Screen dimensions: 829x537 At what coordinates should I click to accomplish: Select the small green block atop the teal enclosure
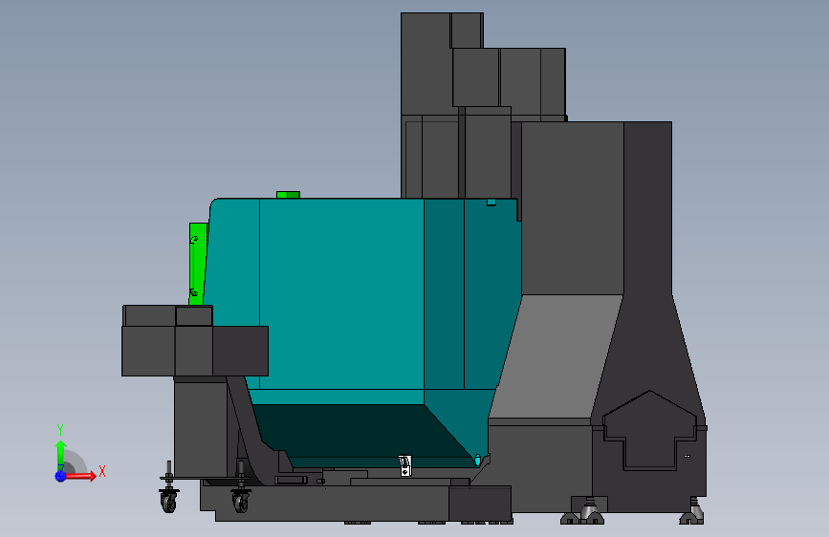coord(288,195)
